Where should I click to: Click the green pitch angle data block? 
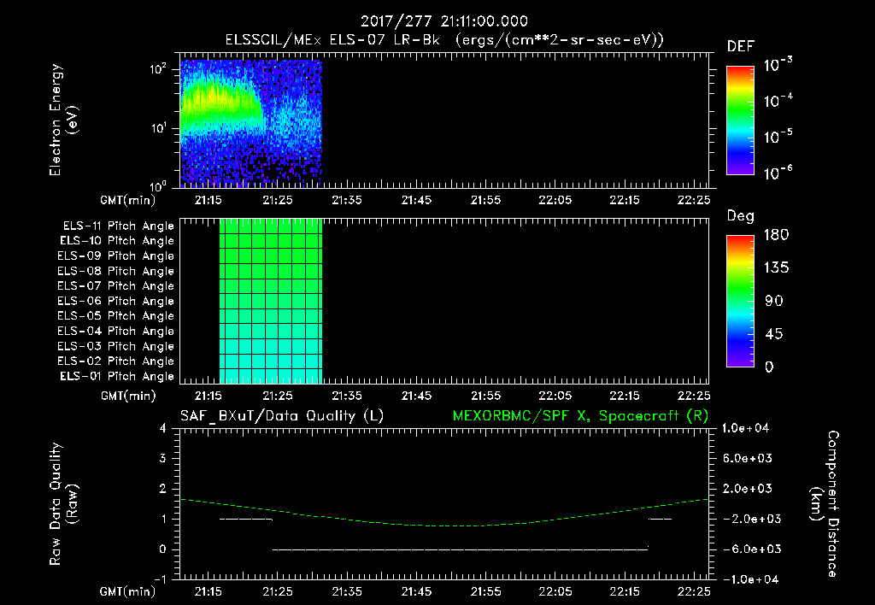point(271,301)
